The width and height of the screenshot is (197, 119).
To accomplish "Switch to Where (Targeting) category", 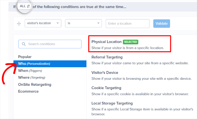I will [32, 77].
